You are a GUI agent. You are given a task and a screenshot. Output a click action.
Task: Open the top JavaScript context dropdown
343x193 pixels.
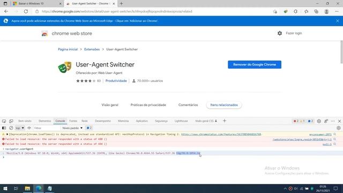coord(20,128)
